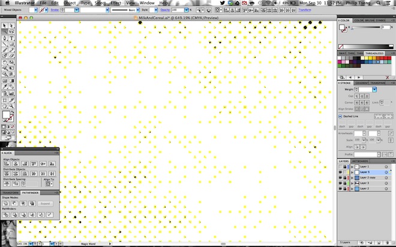Select the Gradient tool
The width and height of the screenshot is (396, 247).
[11, 81]
